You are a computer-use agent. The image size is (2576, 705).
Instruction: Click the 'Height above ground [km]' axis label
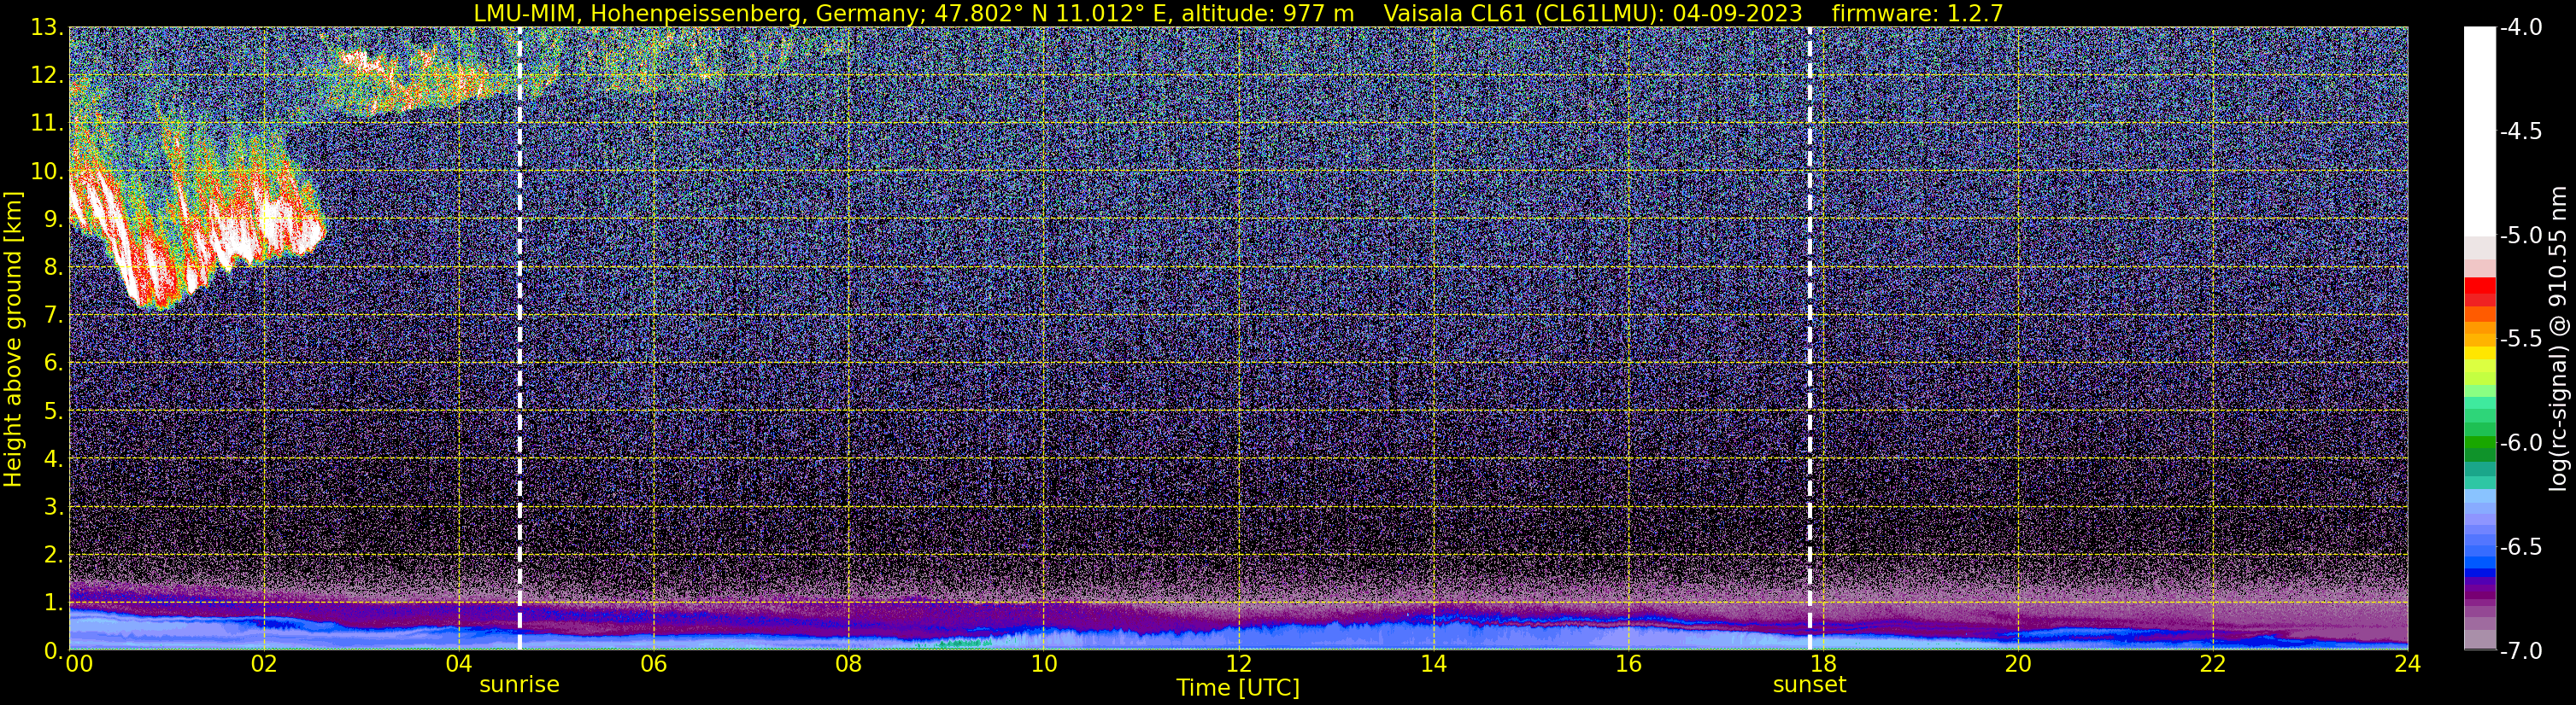tap(13, 339)
